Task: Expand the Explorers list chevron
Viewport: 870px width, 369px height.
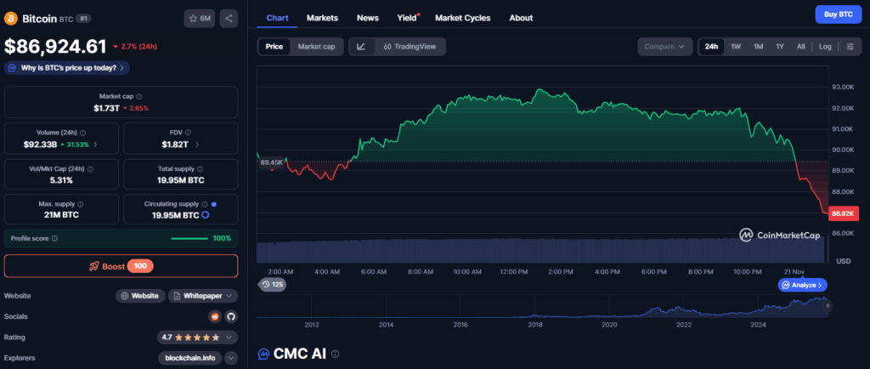Action: (231, 358)
